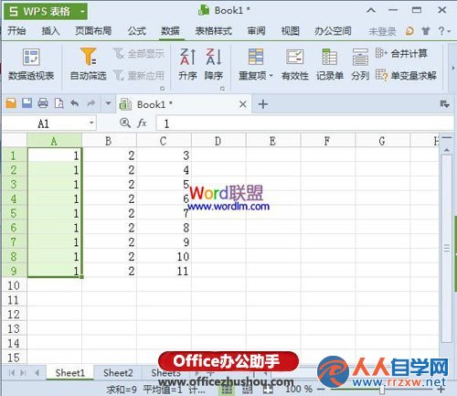457x396 pixels.
Task: Close the Book1 document tab
Action: click(x=243, y=104)
